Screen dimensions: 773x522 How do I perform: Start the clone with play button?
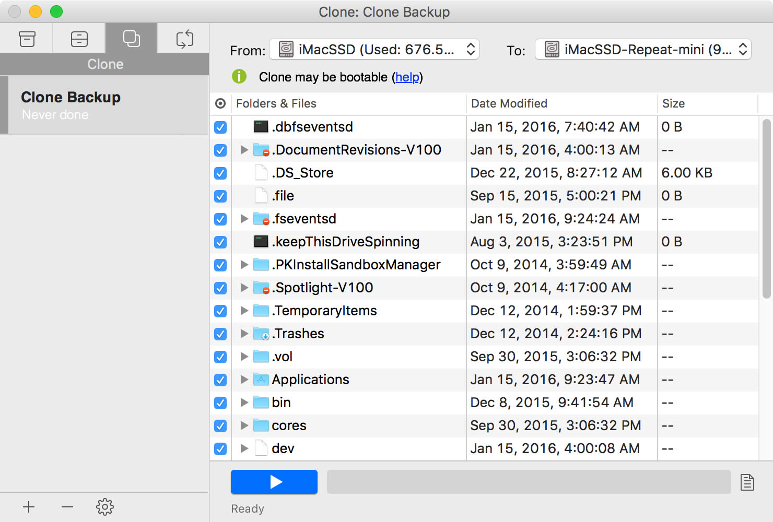pos(274,482)
